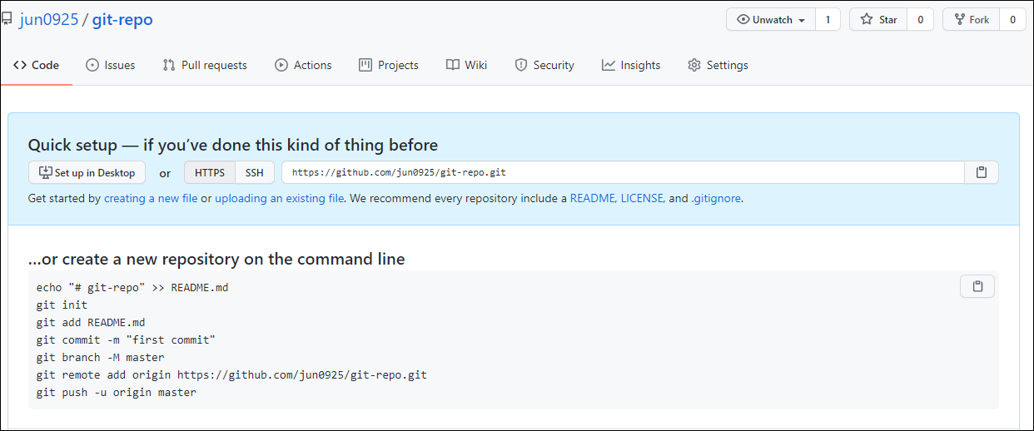Click the create a new repository heading
Screen dimensions: 1034x431
[216, 260]
